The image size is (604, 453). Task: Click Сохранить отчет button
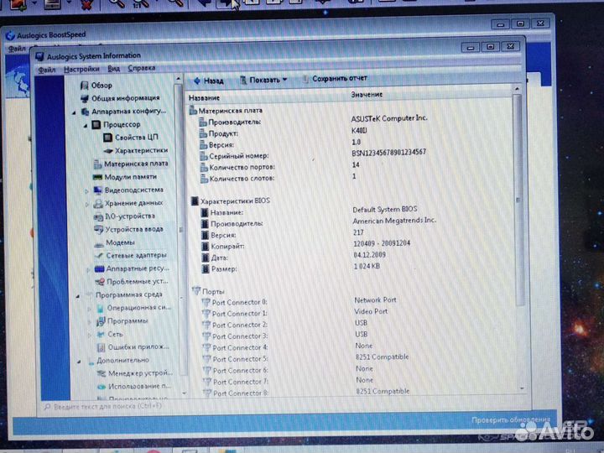(x=335, y=79)
